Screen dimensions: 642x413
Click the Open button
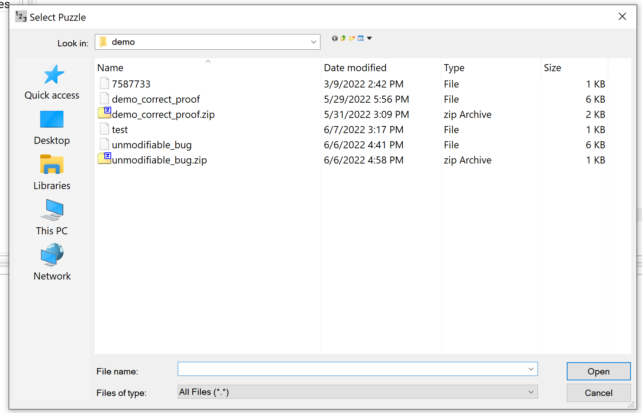[598, 371]
